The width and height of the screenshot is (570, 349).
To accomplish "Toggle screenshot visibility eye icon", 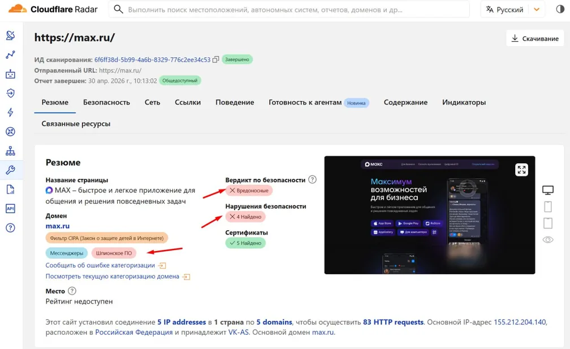I will click(548, 240).
